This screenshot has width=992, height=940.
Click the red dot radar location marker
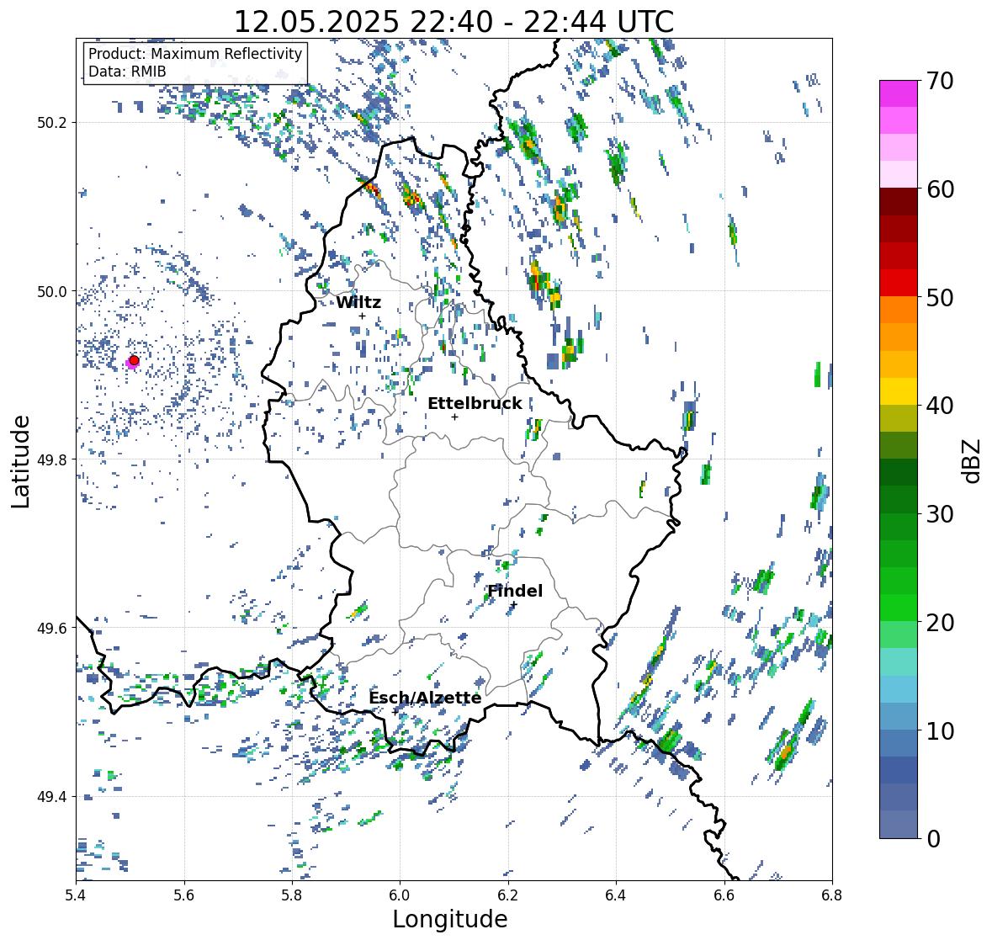[134, 360]
